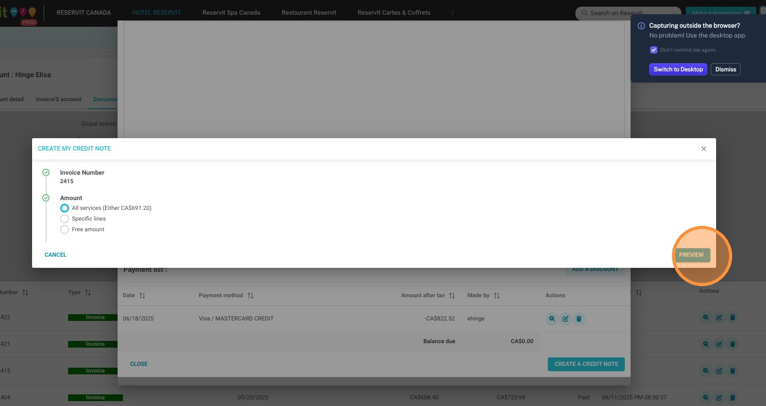Close the invoice details panel
The width and height of the screenshot is (766, 406).
tap(139, 364)
